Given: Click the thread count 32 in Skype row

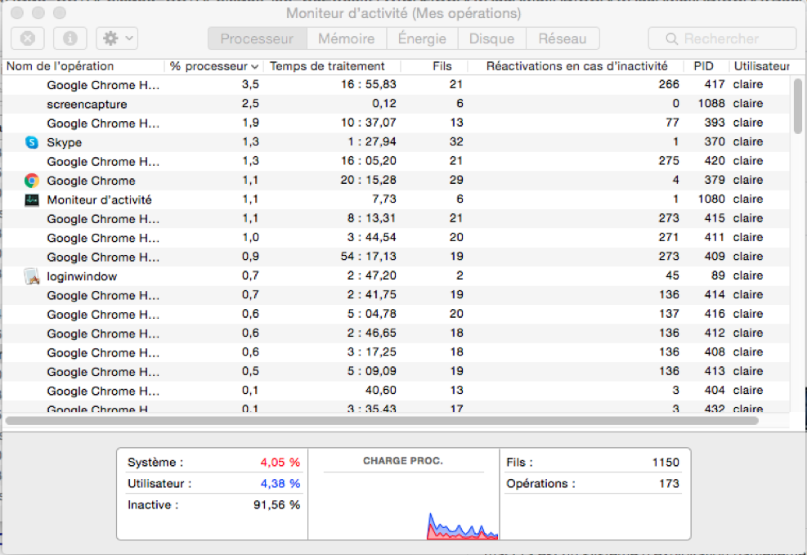Looking at the screenshot, I should (x=456, y=141).
